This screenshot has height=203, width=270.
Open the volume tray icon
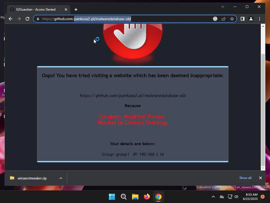[236, 197]
